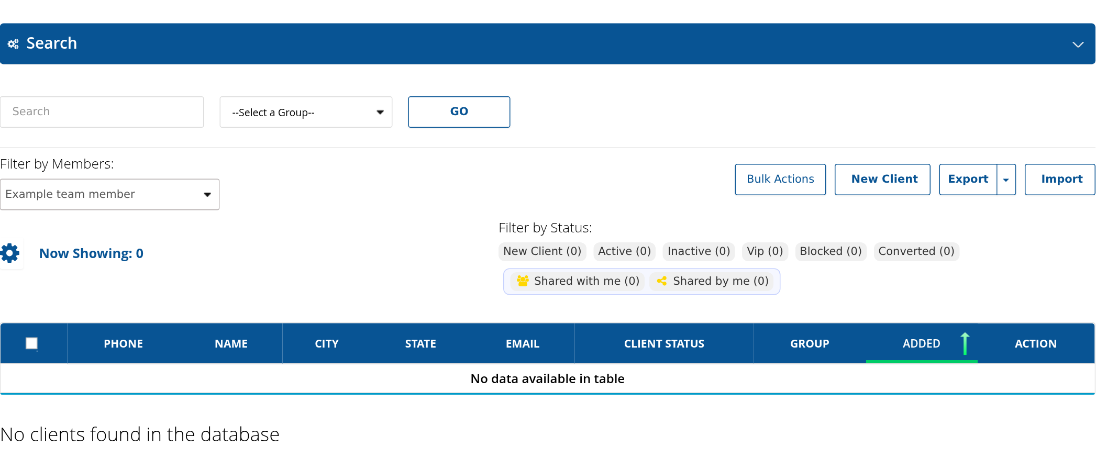Click the gears icon beside Search header
1096x458 pixels.
(13, 44)
